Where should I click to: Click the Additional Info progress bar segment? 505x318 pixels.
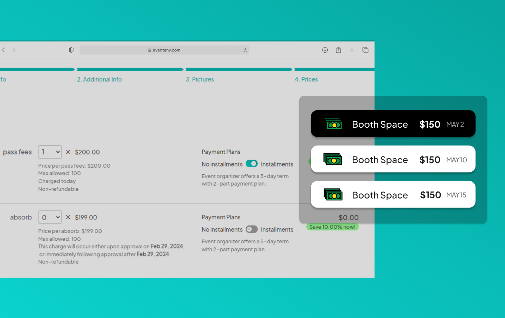click(130, 69)
